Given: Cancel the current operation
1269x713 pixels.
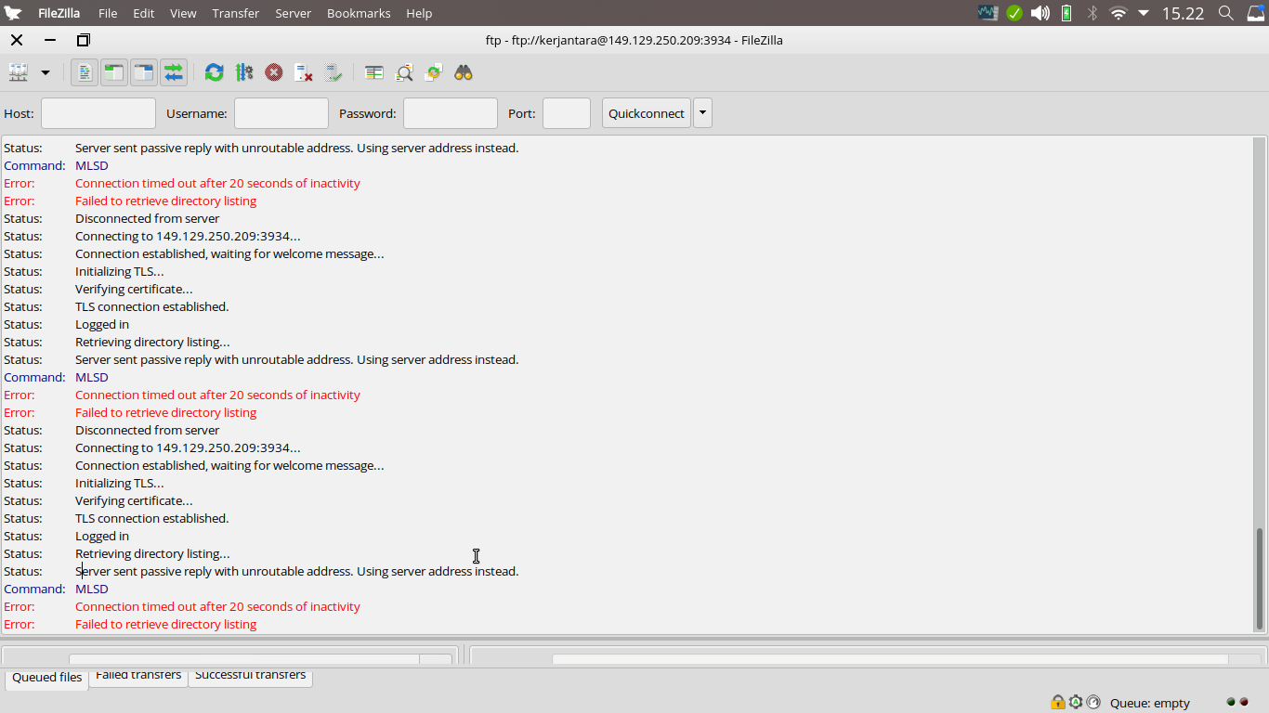Looking at the screenshot, I should point(274,72).
